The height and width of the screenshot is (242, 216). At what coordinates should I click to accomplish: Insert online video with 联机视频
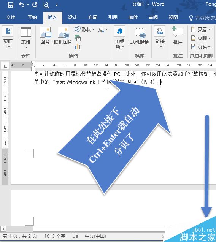pyautogui.click(x=140, y=36)
